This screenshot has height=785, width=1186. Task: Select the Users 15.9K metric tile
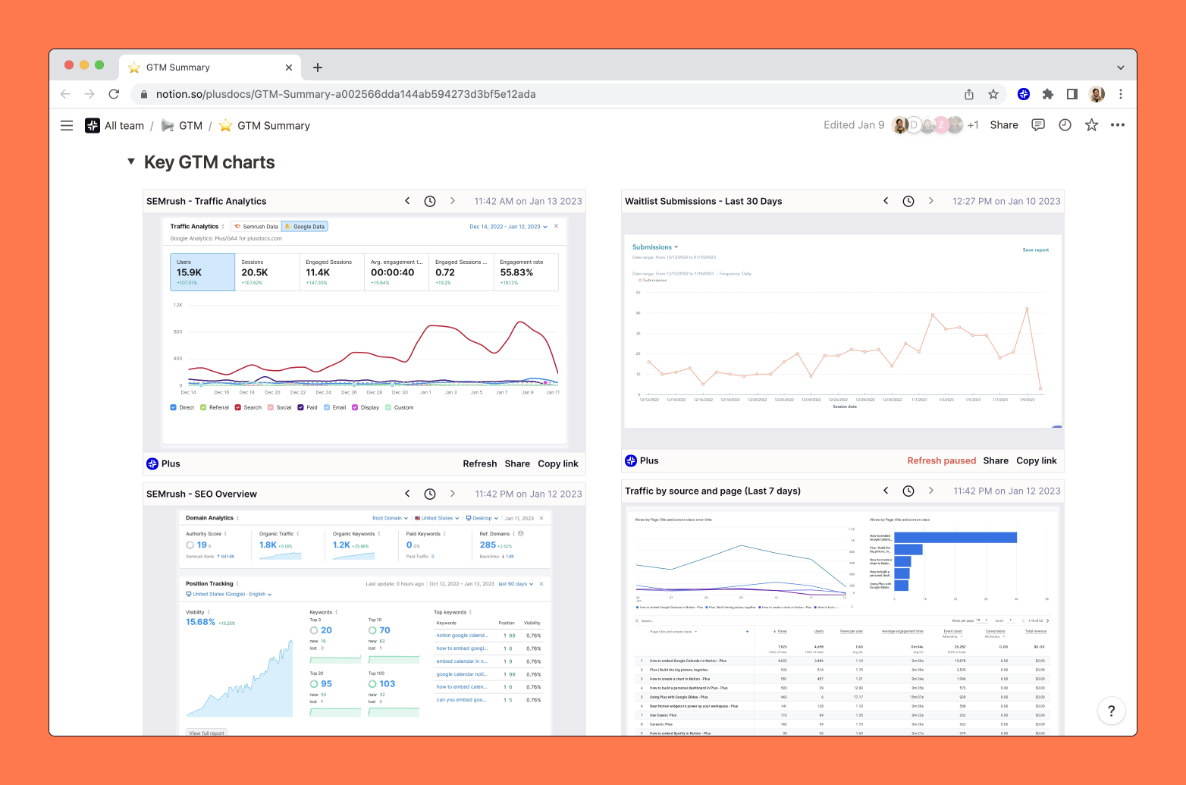pos(202,272)
